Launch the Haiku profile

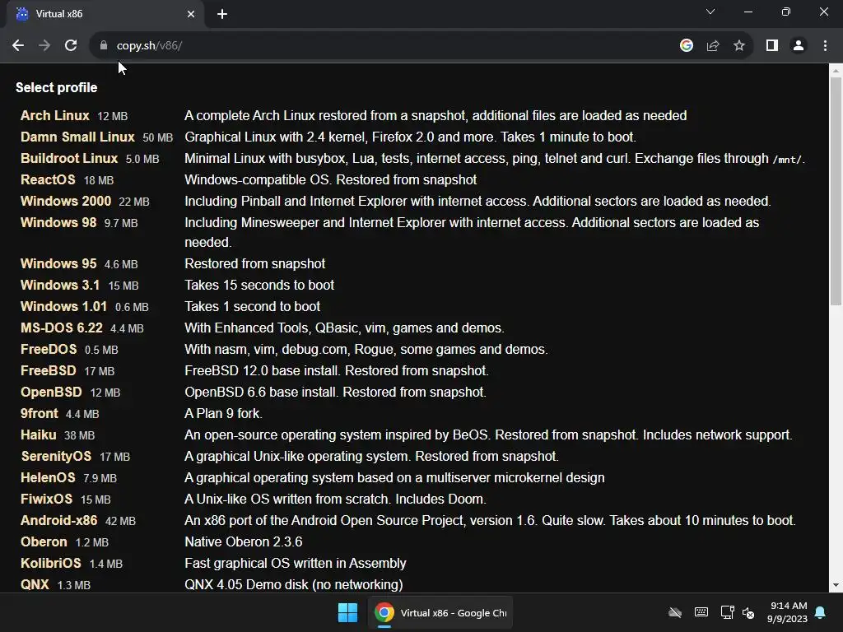tap(38, 435)
